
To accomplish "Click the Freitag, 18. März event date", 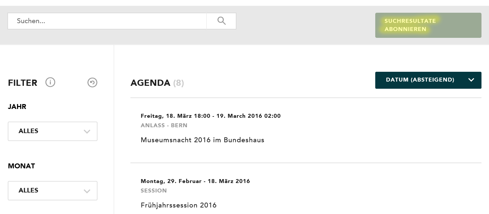I will [x=211, y=116].
